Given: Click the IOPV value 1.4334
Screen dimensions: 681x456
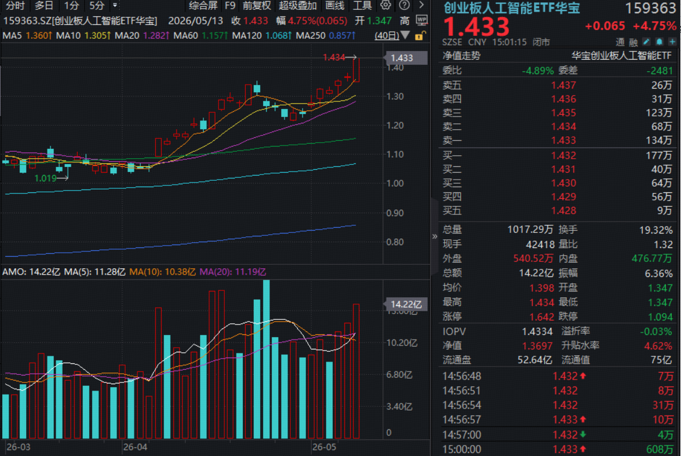Looking at the screenshot, I should pos(537,332).
